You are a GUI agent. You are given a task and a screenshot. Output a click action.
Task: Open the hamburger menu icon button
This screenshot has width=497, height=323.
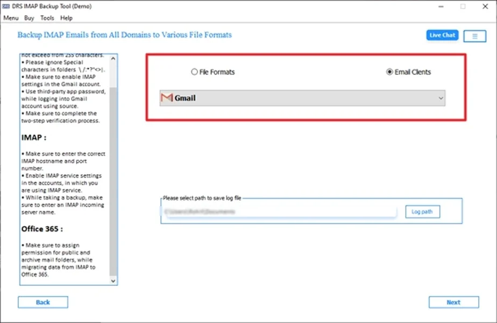[x=474, y=36]
